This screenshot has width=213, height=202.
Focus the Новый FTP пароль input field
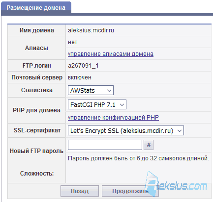[105, 145]
